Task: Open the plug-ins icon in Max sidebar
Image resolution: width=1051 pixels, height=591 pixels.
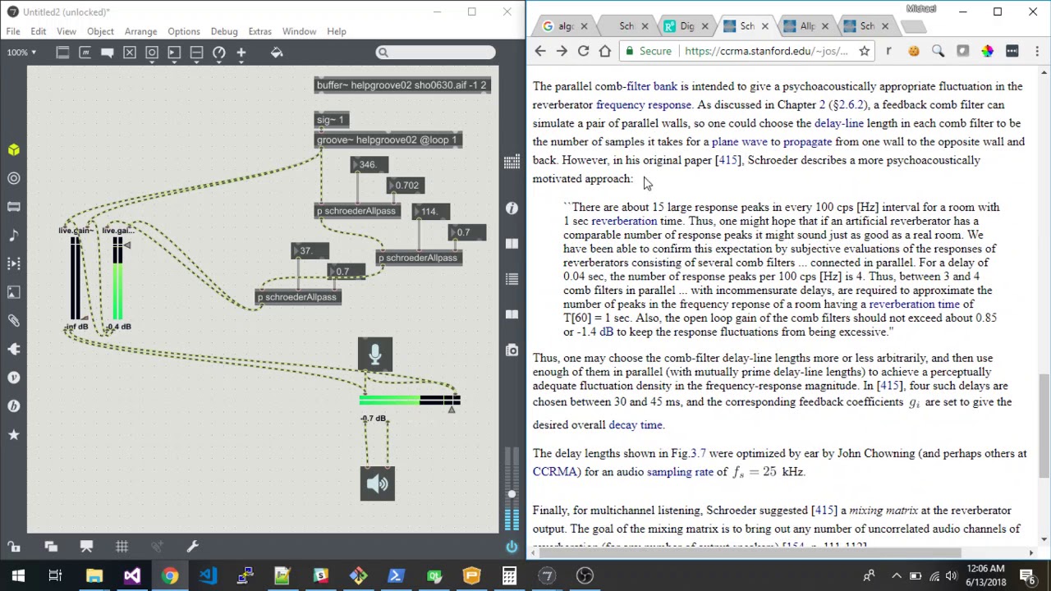Action: tap(14, 349)
